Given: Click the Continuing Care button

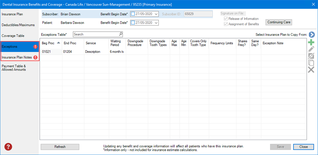Looking at the screenshot, I should 279,22.
